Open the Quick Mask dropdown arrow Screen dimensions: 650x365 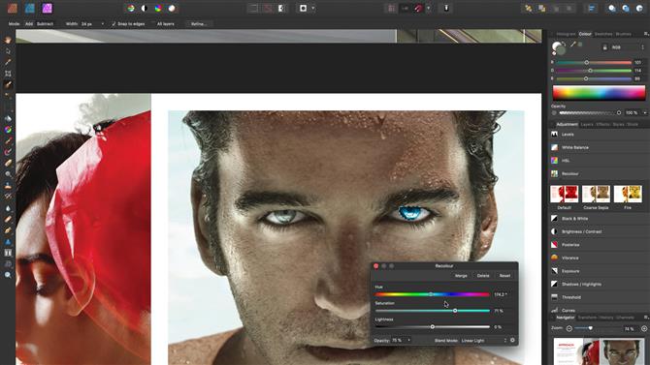(x=313, y=9)
